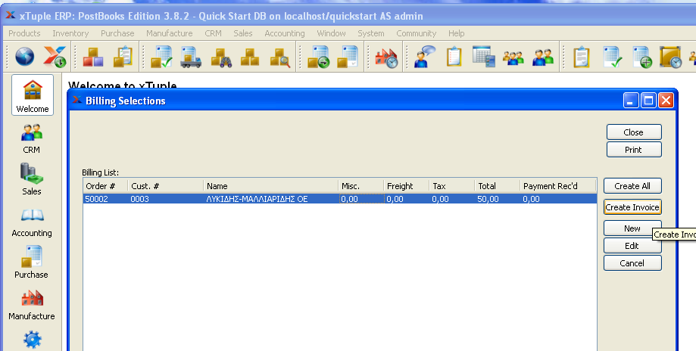Viewport: 696px width, 351px height.
Task: Click the boxes with magnifying glass icon
Action: (x=280, y=57)
